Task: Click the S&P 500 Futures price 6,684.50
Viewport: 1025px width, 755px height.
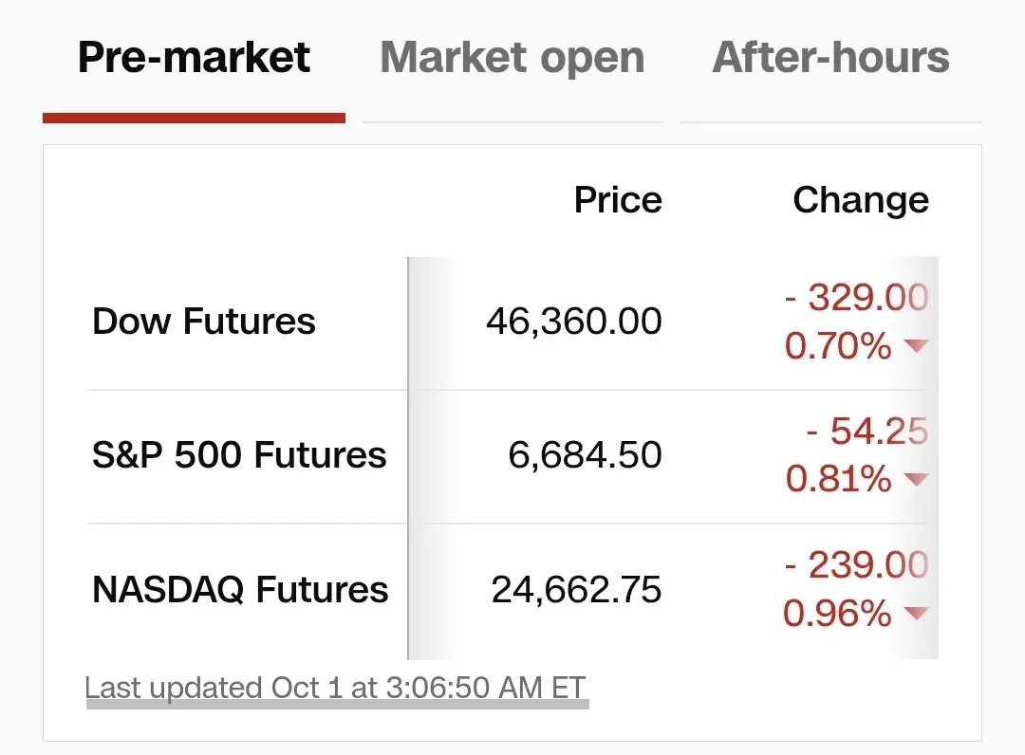Action: coord(586,455)
